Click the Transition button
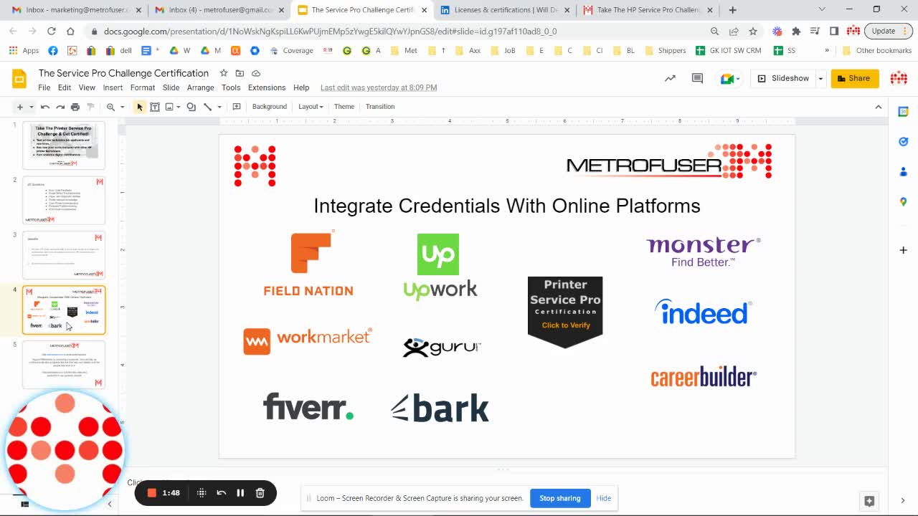This screenshot has width=918, height=516. coord(380,107)
